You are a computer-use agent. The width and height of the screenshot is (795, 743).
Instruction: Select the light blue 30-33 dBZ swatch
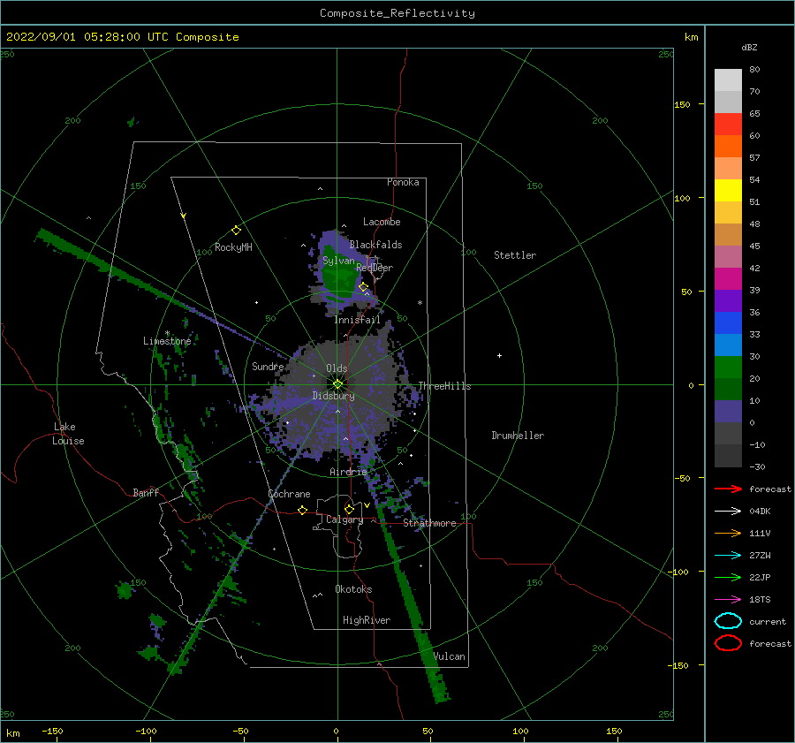[x=728, y=345]
